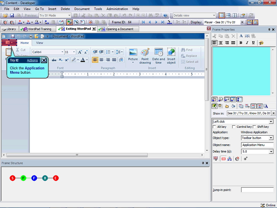277x208 pixels.
Task: Switch to the WordPad Training tab
Action: 37,29
